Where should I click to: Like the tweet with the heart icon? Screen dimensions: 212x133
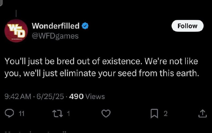pos(106,114)
